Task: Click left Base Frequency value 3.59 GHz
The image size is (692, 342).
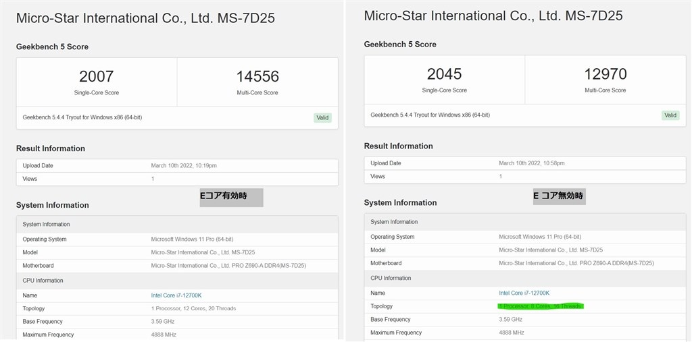Action: tap(162, 322)
